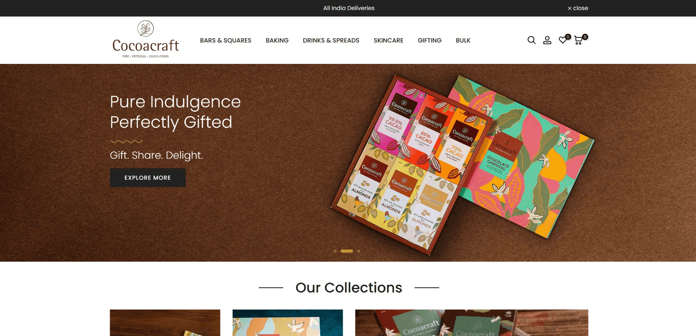Select Baking in navigation
This screenshot has width=696, height=336.
277,40
